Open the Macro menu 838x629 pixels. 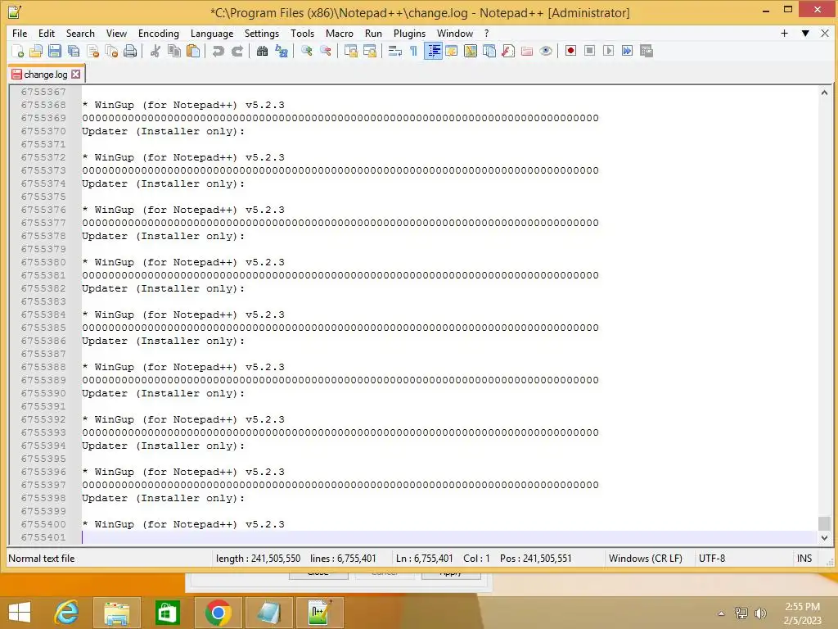[x=340, y=33]
